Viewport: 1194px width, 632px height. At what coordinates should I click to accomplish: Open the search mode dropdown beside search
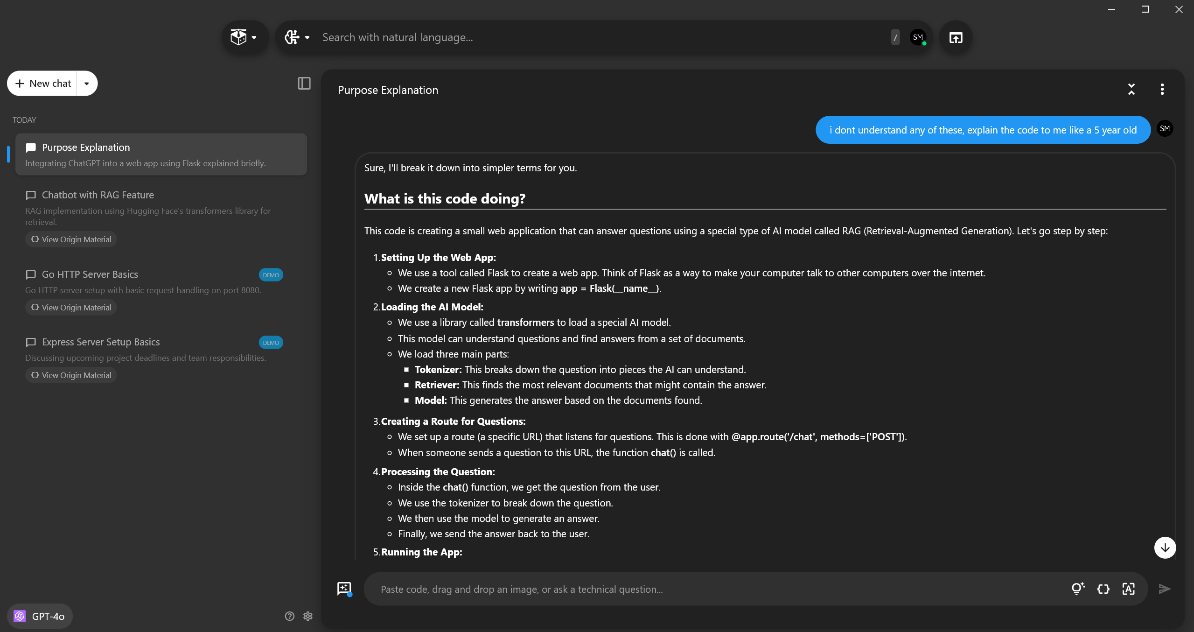point(298,37)
